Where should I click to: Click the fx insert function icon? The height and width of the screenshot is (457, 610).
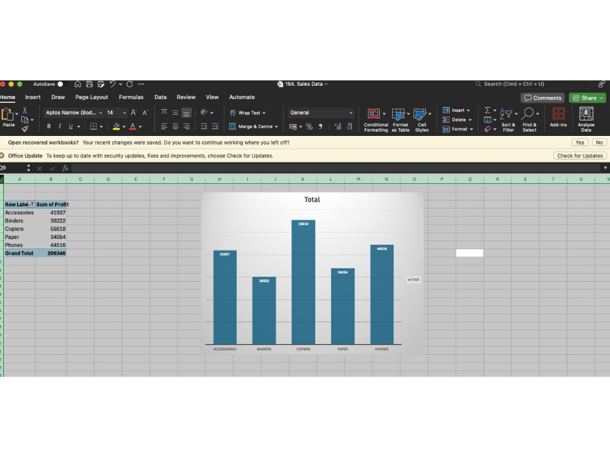coord(65,168)
